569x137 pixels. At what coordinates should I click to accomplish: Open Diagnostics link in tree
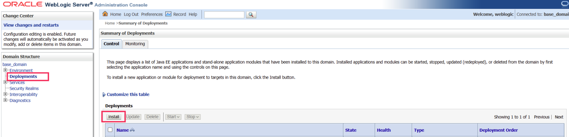20,100
